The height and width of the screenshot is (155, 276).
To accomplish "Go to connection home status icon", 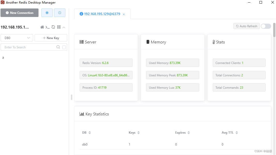I will click(x=42, y=27).
